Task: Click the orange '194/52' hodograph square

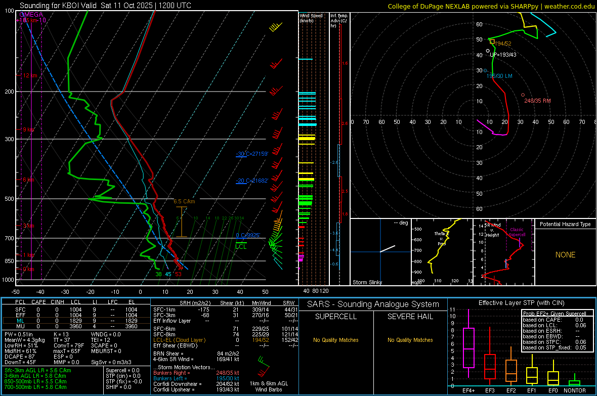Action: [x=492, y=41]
